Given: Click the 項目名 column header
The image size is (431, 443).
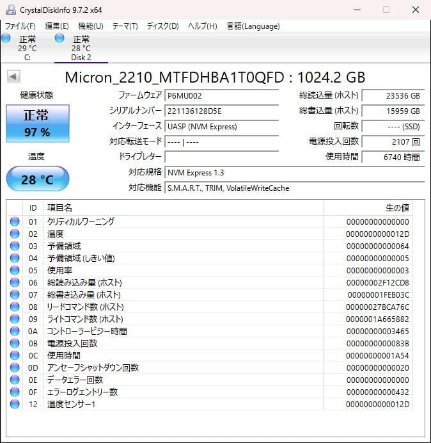Looking at the screenshot, I should [183, 208].
